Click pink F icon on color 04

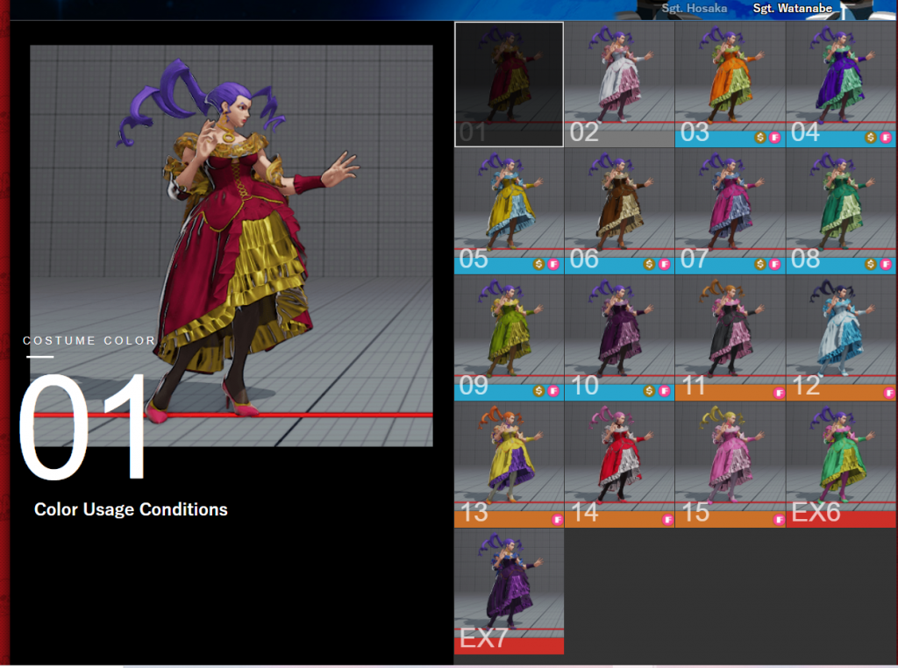click(886, 138)
